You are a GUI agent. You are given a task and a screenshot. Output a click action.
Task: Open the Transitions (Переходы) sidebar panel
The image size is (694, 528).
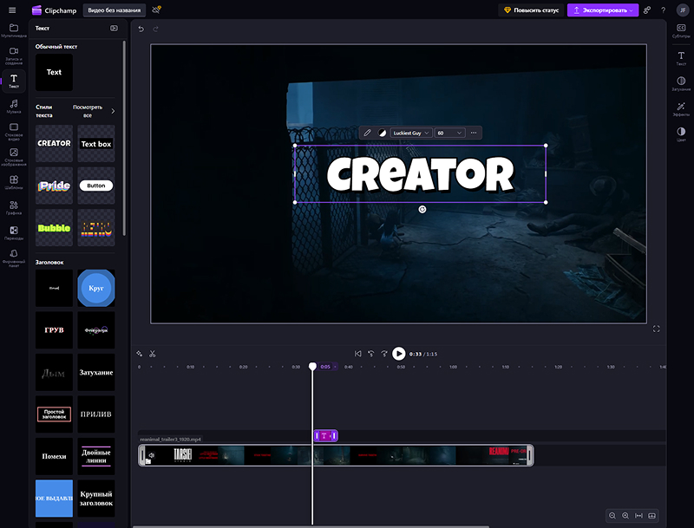(14, 233)
